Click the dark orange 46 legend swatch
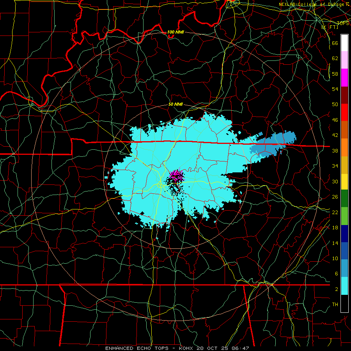This screenshot has height=351, width=351. [x=344, y=130]
